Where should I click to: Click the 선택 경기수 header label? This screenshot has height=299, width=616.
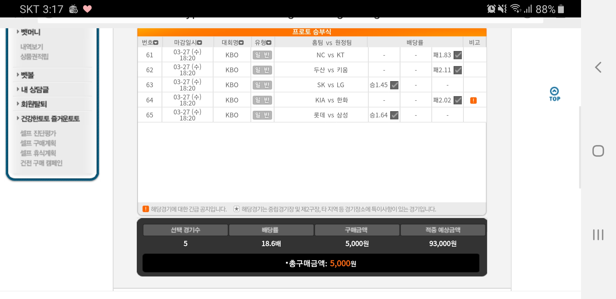click(x=185, y=230)
